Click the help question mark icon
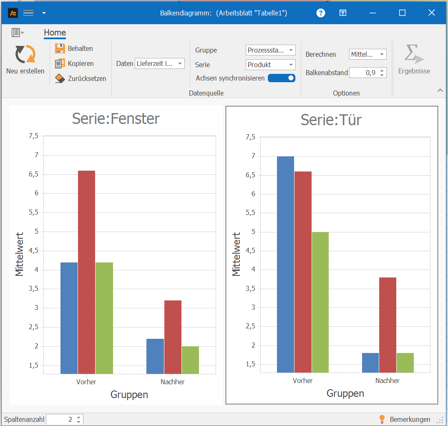The image size is (448, 426). [320, 13]
